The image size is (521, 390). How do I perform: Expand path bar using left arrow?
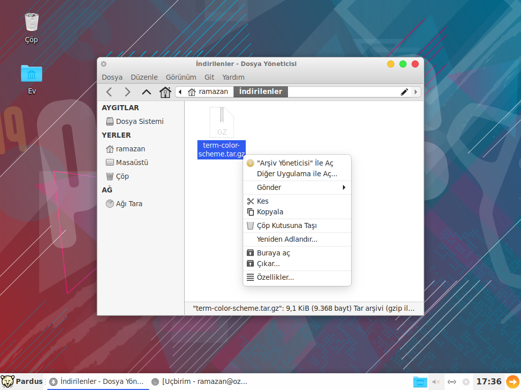[x=180, y=92]
